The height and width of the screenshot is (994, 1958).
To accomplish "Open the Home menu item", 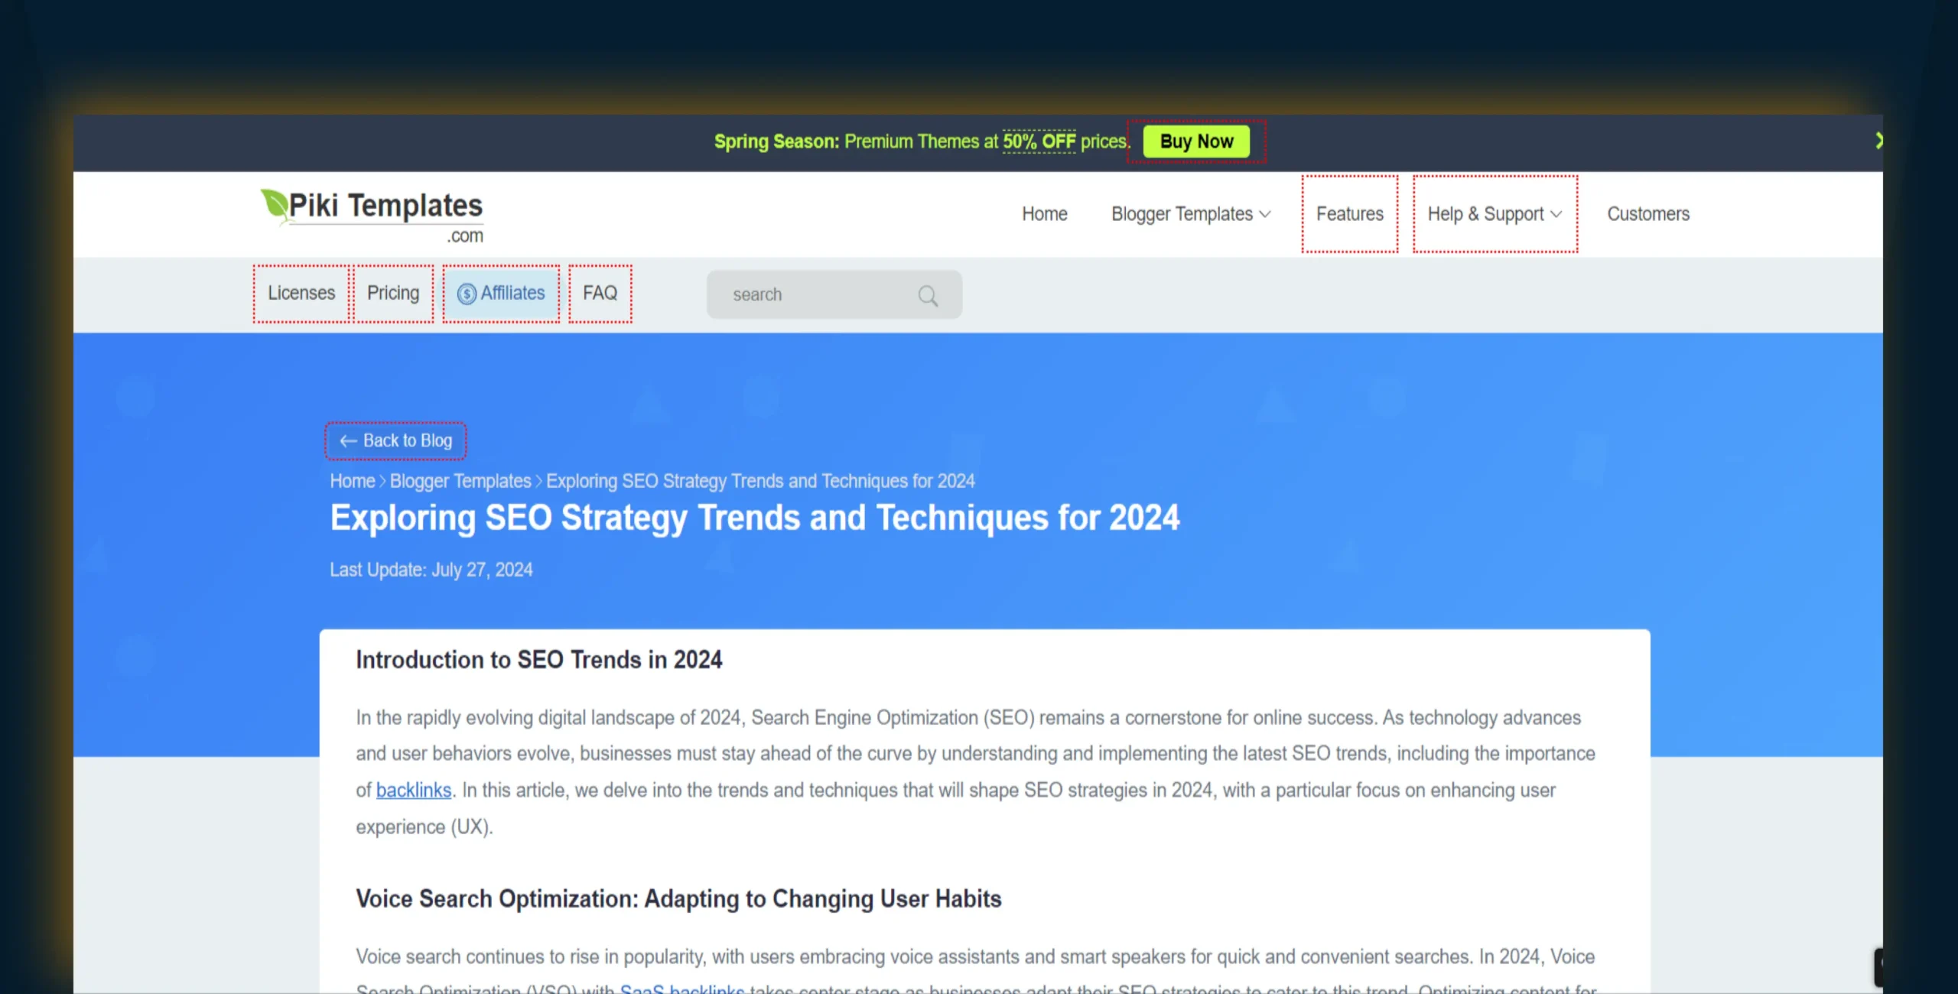I will (x=1044, y=214).
